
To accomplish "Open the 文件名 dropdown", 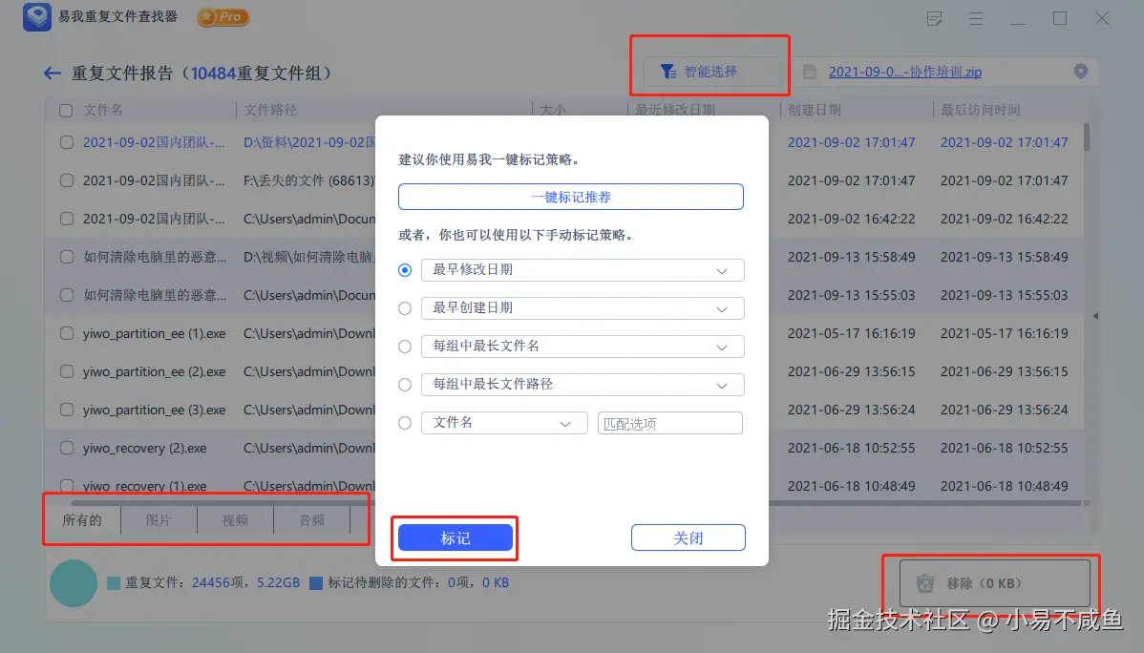I will tap(504, 422).
